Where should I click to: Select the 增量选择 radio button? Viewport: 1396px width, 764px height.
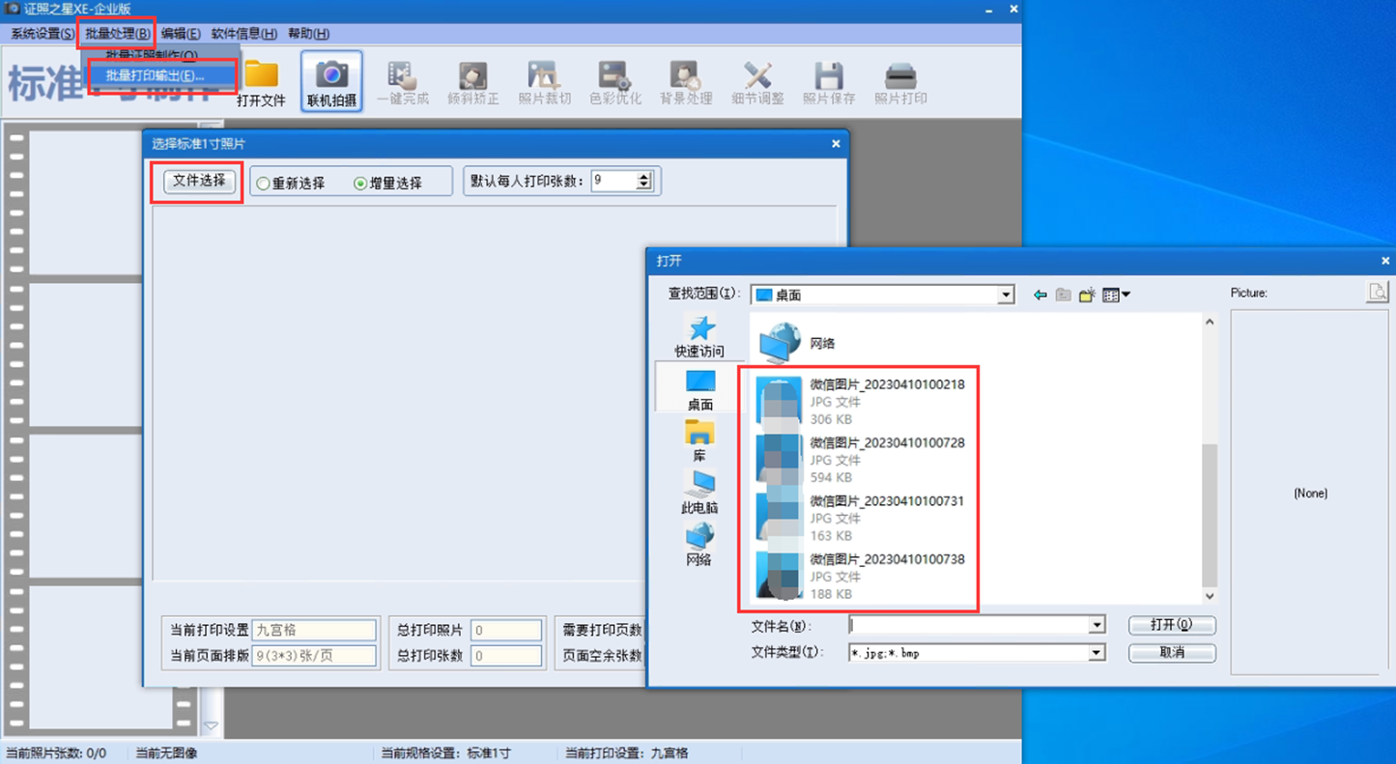pyautogui.click(x=360, y=184)
